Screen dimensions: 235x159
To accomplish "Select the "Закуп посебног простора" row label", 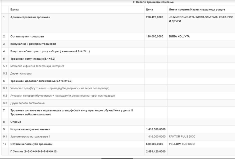I will pyautogui.click(x=50, y=51).
